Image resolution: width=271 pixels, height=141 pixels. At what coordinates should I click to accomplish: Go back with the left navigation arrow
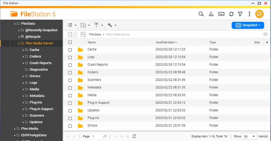pos(70,35)
